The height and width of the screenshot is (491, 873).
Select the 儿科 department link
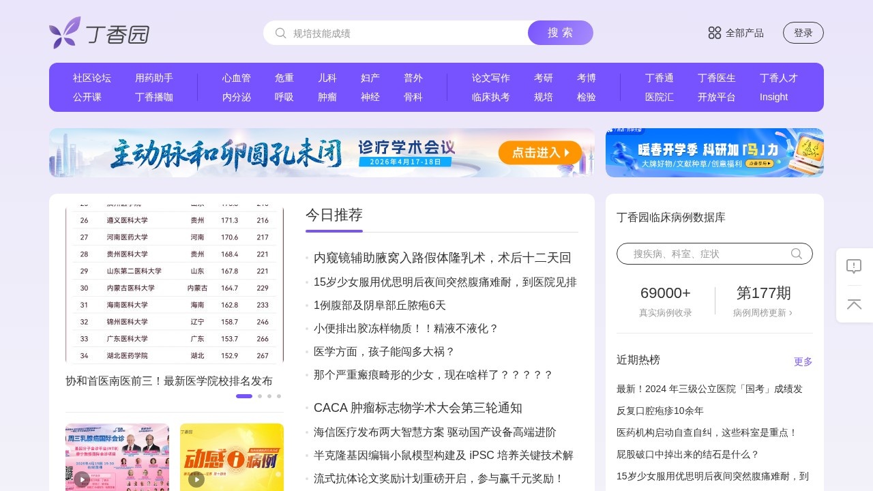tap(327, 78)
